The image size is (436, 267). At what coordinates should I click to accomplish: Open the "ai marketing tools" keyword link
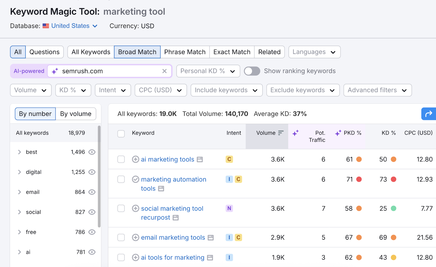coord(167,159)
